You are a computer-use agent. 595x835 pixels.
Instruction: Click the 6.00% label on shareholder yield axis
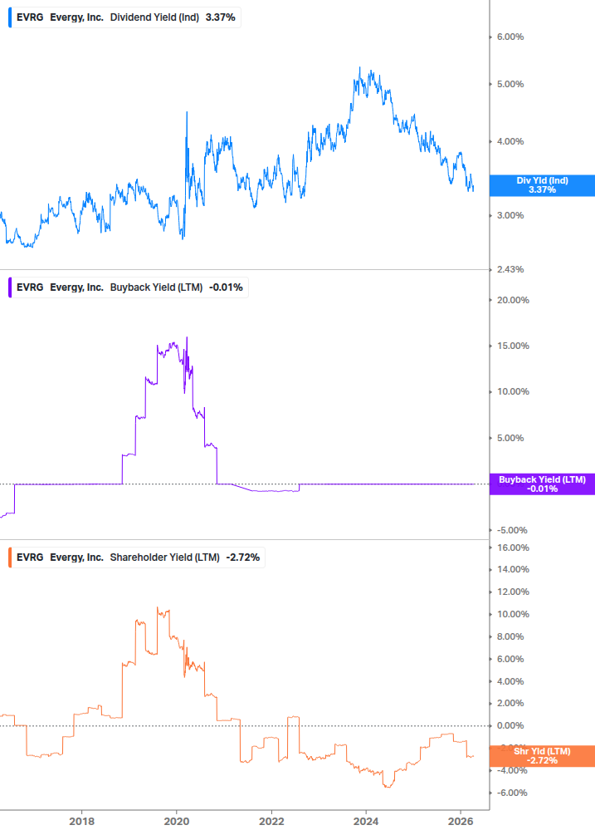510,659
